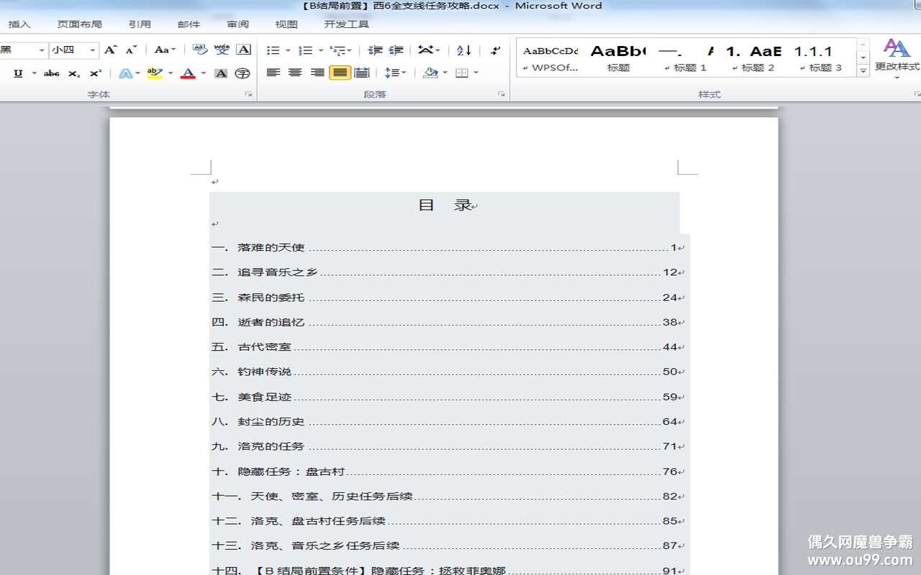The width and height of the screenshot is (921, 575).
Task: Open the font size 小四 dropdown
Action: [93, 50]
